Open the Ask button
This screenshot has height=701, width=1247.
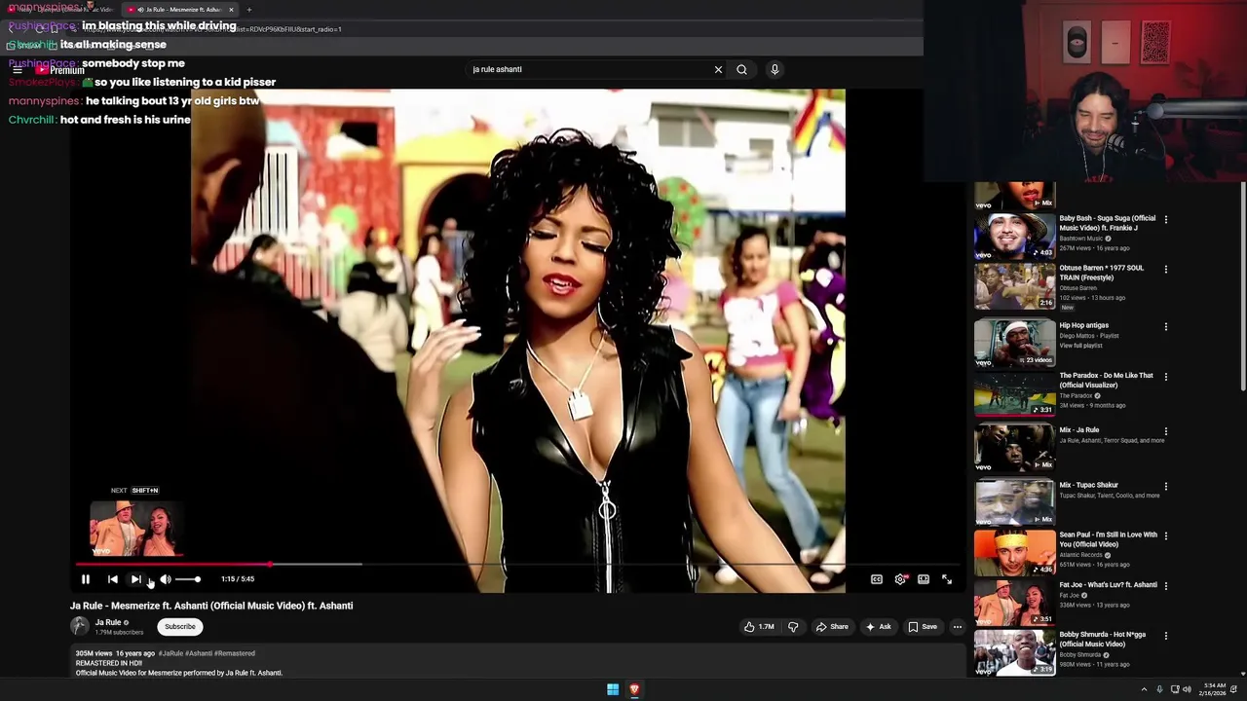[x=878, y=627]
